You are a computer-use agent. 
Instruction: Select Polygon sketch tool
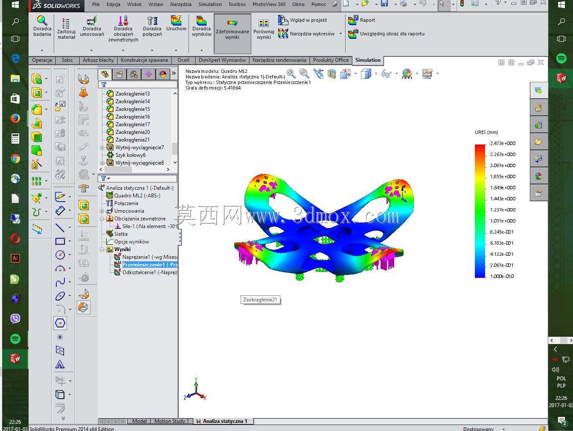click(x=60, y=323)
